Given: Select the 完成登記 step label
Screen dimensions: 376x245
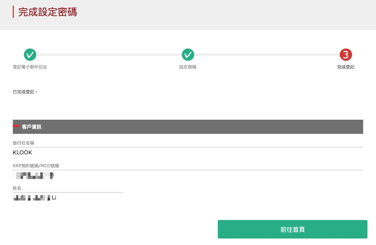Looking at the screenshot, I should click(x=346, y=67).
